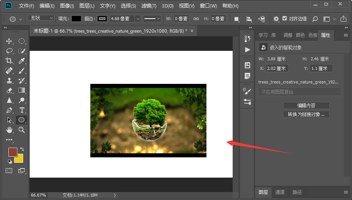This screenshot has height=200, width=352.
Task: Open the 文件(F) menu
Action: (x=26, y=6)
